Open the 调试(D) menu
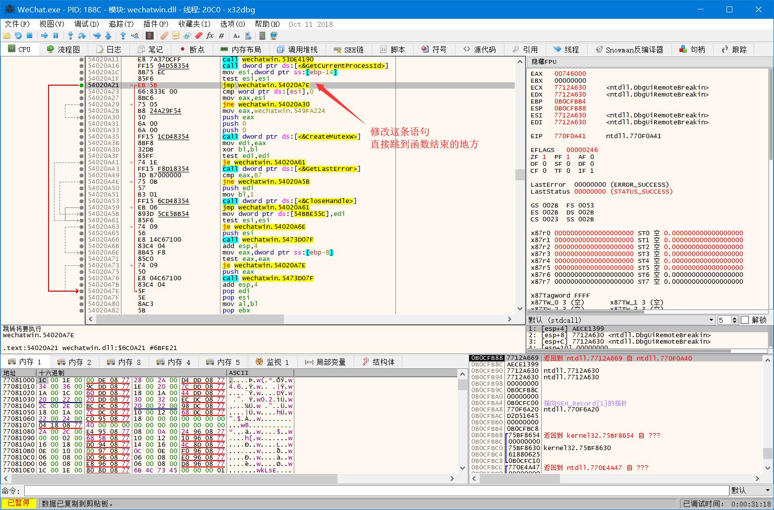The image size is (774, 510). (87, 24)
